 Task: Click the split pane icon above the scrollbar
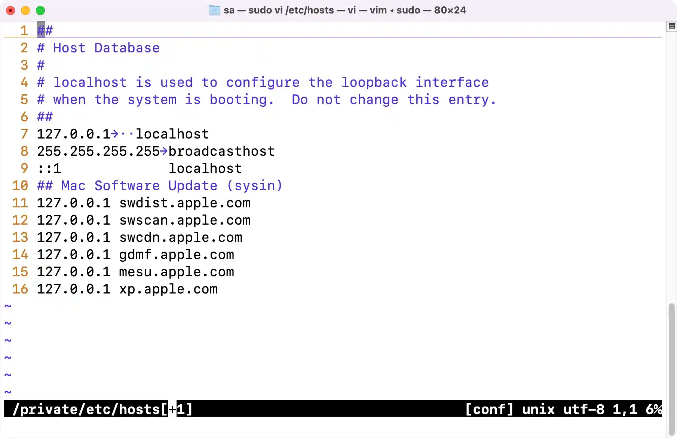pos(671,26)
